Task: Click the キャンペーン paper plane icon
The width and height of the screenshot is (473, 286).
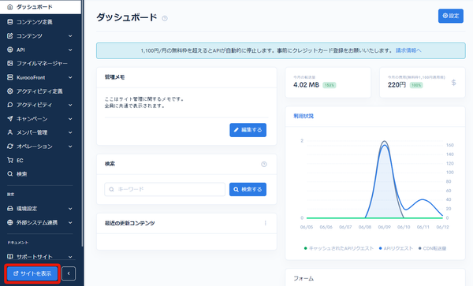Action: pos(10,119)
